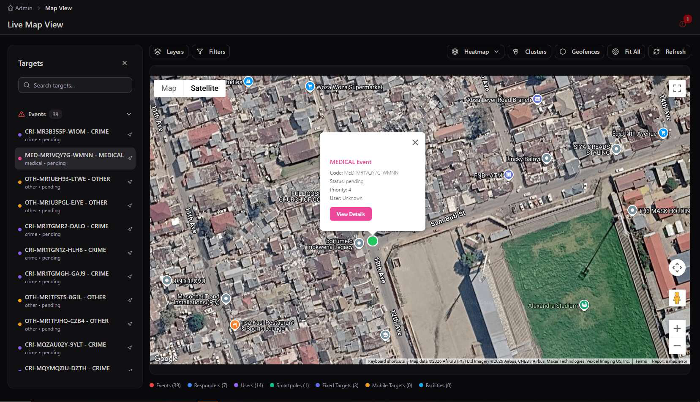Click the green event marker on map

(x=372, y=241)
